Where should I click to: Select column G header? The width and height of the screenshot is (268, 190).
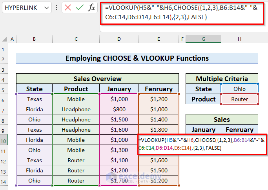click(x=203, y=39)
